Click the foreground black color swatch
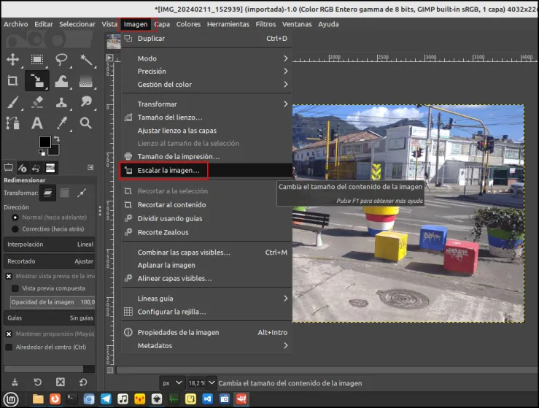The height and width of the screenshot is (408, 539). click(44, 142)
